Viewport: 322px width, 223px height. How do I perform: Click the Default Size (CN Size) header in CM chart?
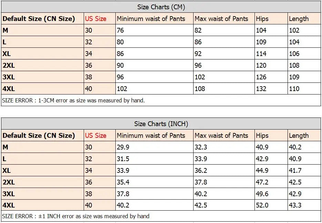click(x=39, y=19)
